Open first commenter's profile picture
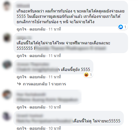The image size is (138, 130). point(7,6)
